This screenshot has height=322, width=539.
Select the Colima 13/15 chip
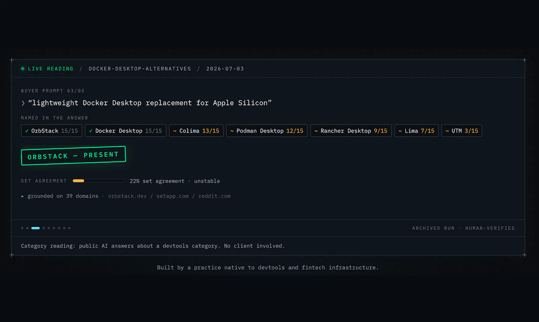coord(196,131)
